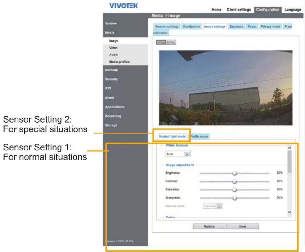Image resolution: width=305 pixels, height=252 pixels.
Task: Click the Sharpness slider handle
Action: click(x=235, y=198)
